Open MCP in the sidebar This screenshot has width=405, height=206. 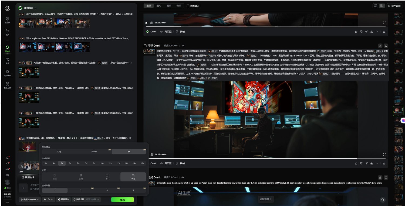click(x=7, y=169)
